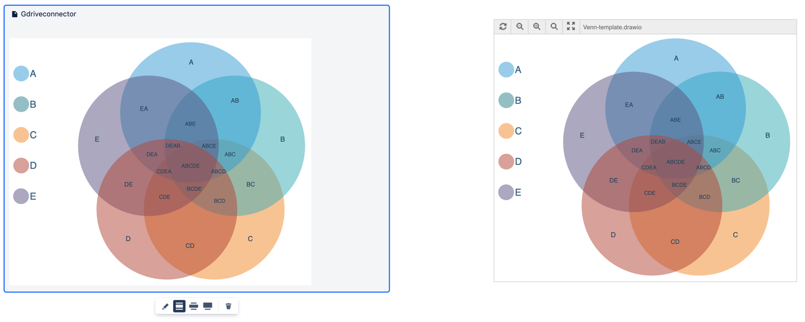The image size is (805, 322).
Task: Refresh the Venn-template diagram viewer
Action: point(503,26)
